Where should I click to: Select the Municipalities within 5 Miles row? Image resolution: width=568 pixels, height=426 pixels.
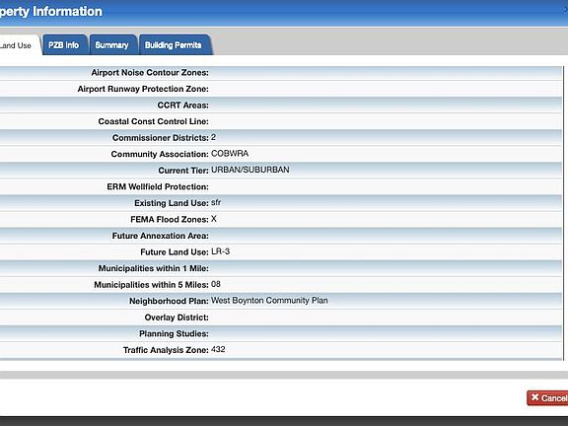click(281, 284)
